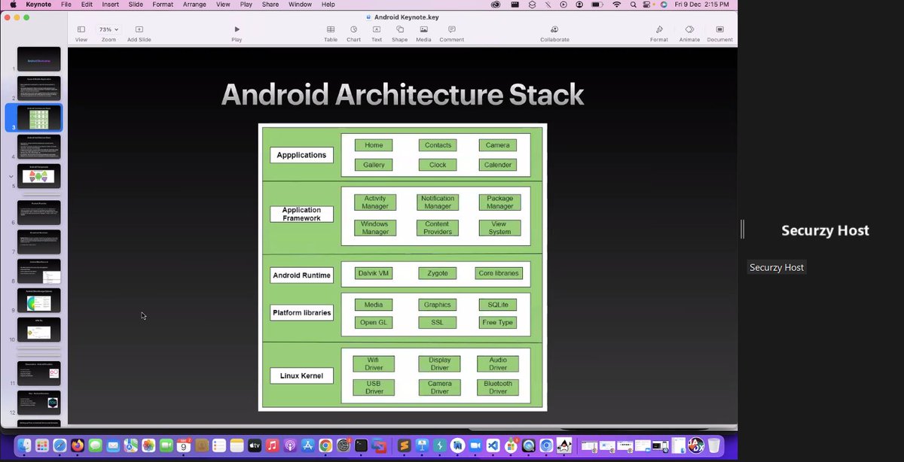The height and width of the screenshot is (462, 904).
Task: Open the Shape library in the toolbar
Action: (x=399, y=29)
